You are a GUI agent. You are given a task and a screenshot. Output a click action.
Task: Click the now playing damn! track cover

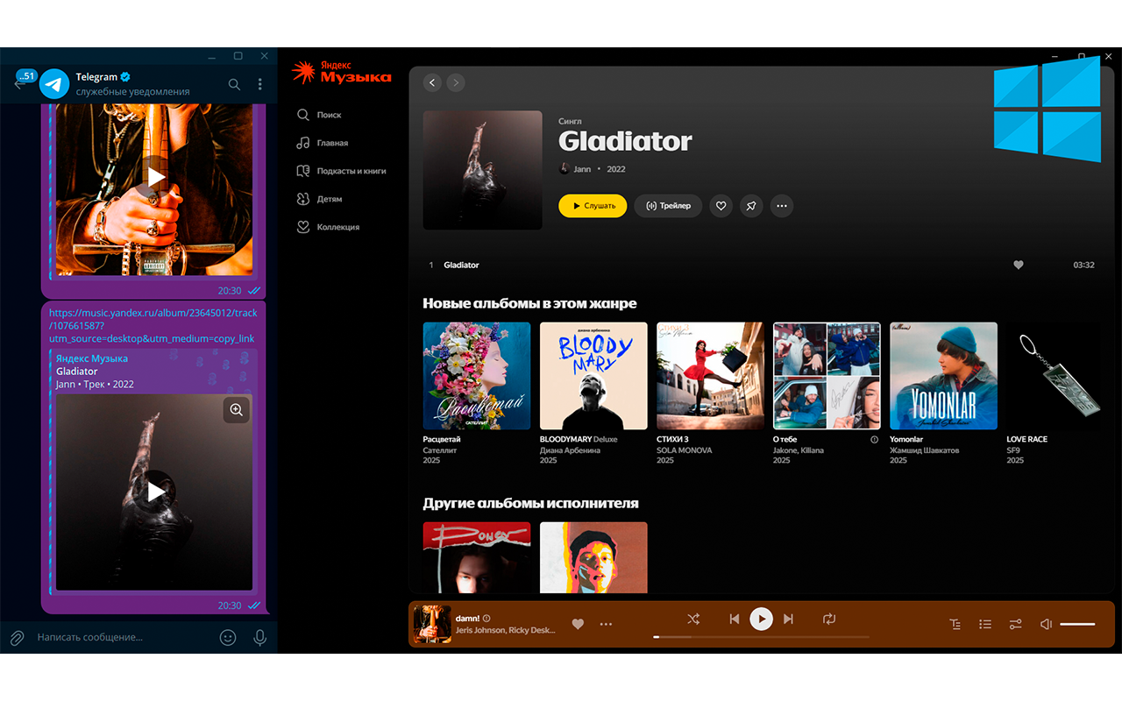pyautogui.click(x=432, y=624)
